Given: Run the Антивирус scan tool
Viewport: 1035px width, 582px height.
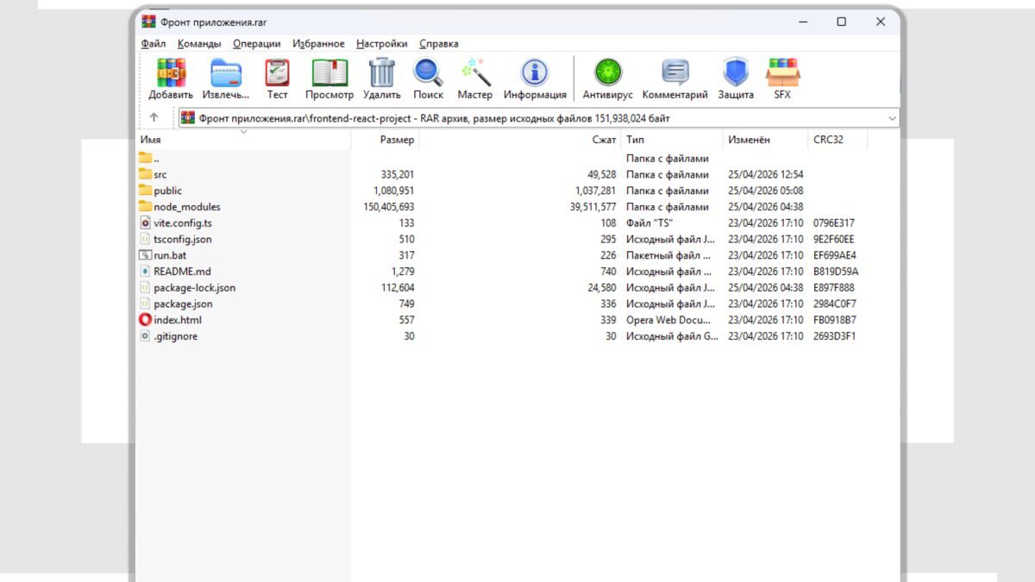Looking at the screenshot, I should [x=607, y=72].
